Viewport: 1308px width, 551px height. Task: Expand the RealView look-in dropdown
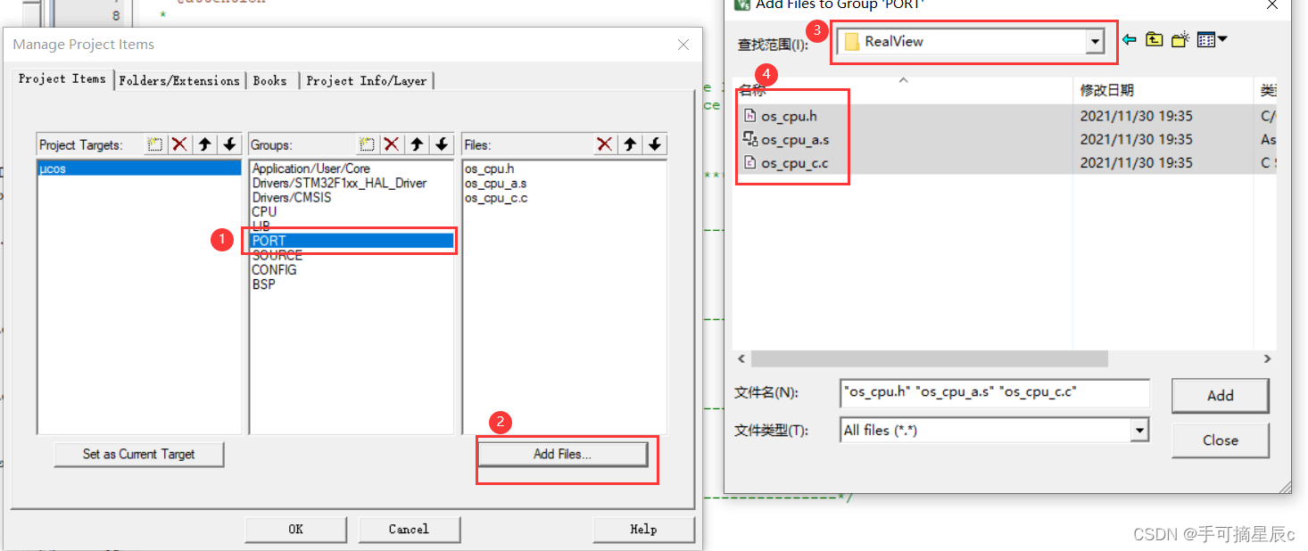(x=1095, y=41)
